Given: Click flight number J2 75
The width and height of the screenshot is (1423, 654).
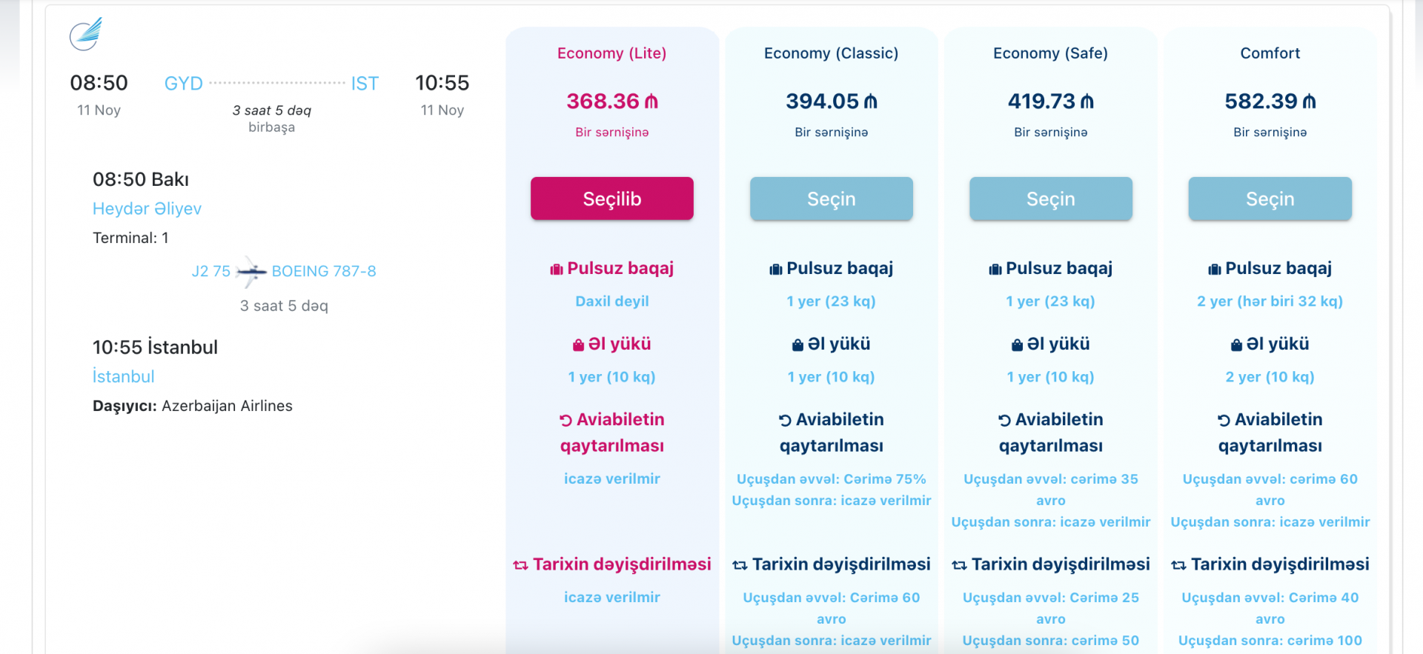Looking at the screenshot, I should click(x=211, y=272).
